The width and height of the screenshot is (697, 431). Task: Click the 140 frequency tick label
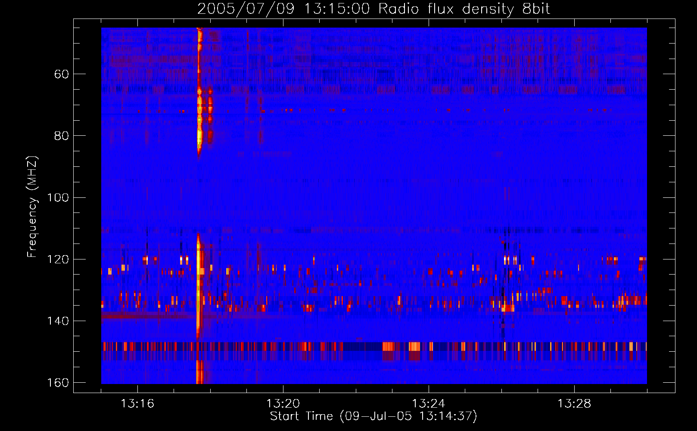(58, 321)
